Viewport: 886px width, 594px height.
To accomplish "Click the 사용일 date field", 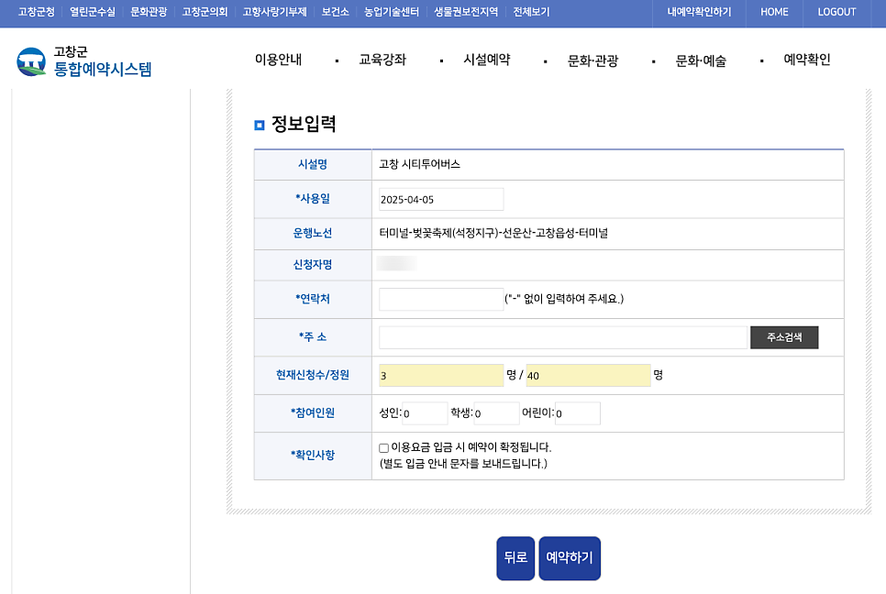I will [441, 199].
